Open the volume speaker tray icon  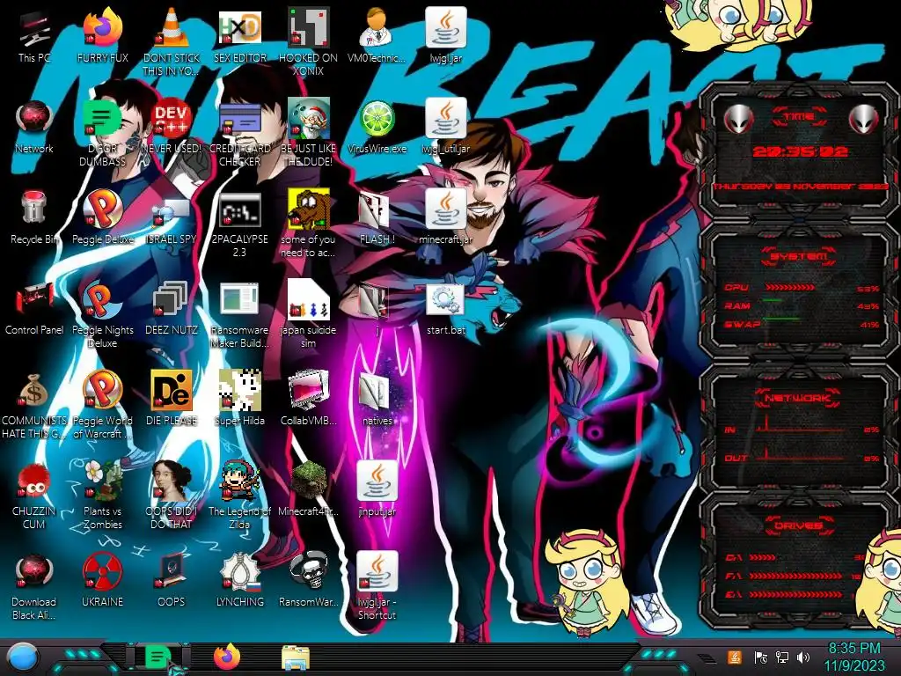[x=803, y=657]
